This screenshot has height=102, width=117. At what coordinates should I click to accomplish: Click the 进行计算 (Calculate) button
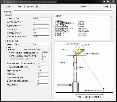click(30, 6)
